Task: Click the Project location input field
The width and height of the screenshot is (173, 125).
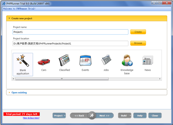Action: point(70,43)
